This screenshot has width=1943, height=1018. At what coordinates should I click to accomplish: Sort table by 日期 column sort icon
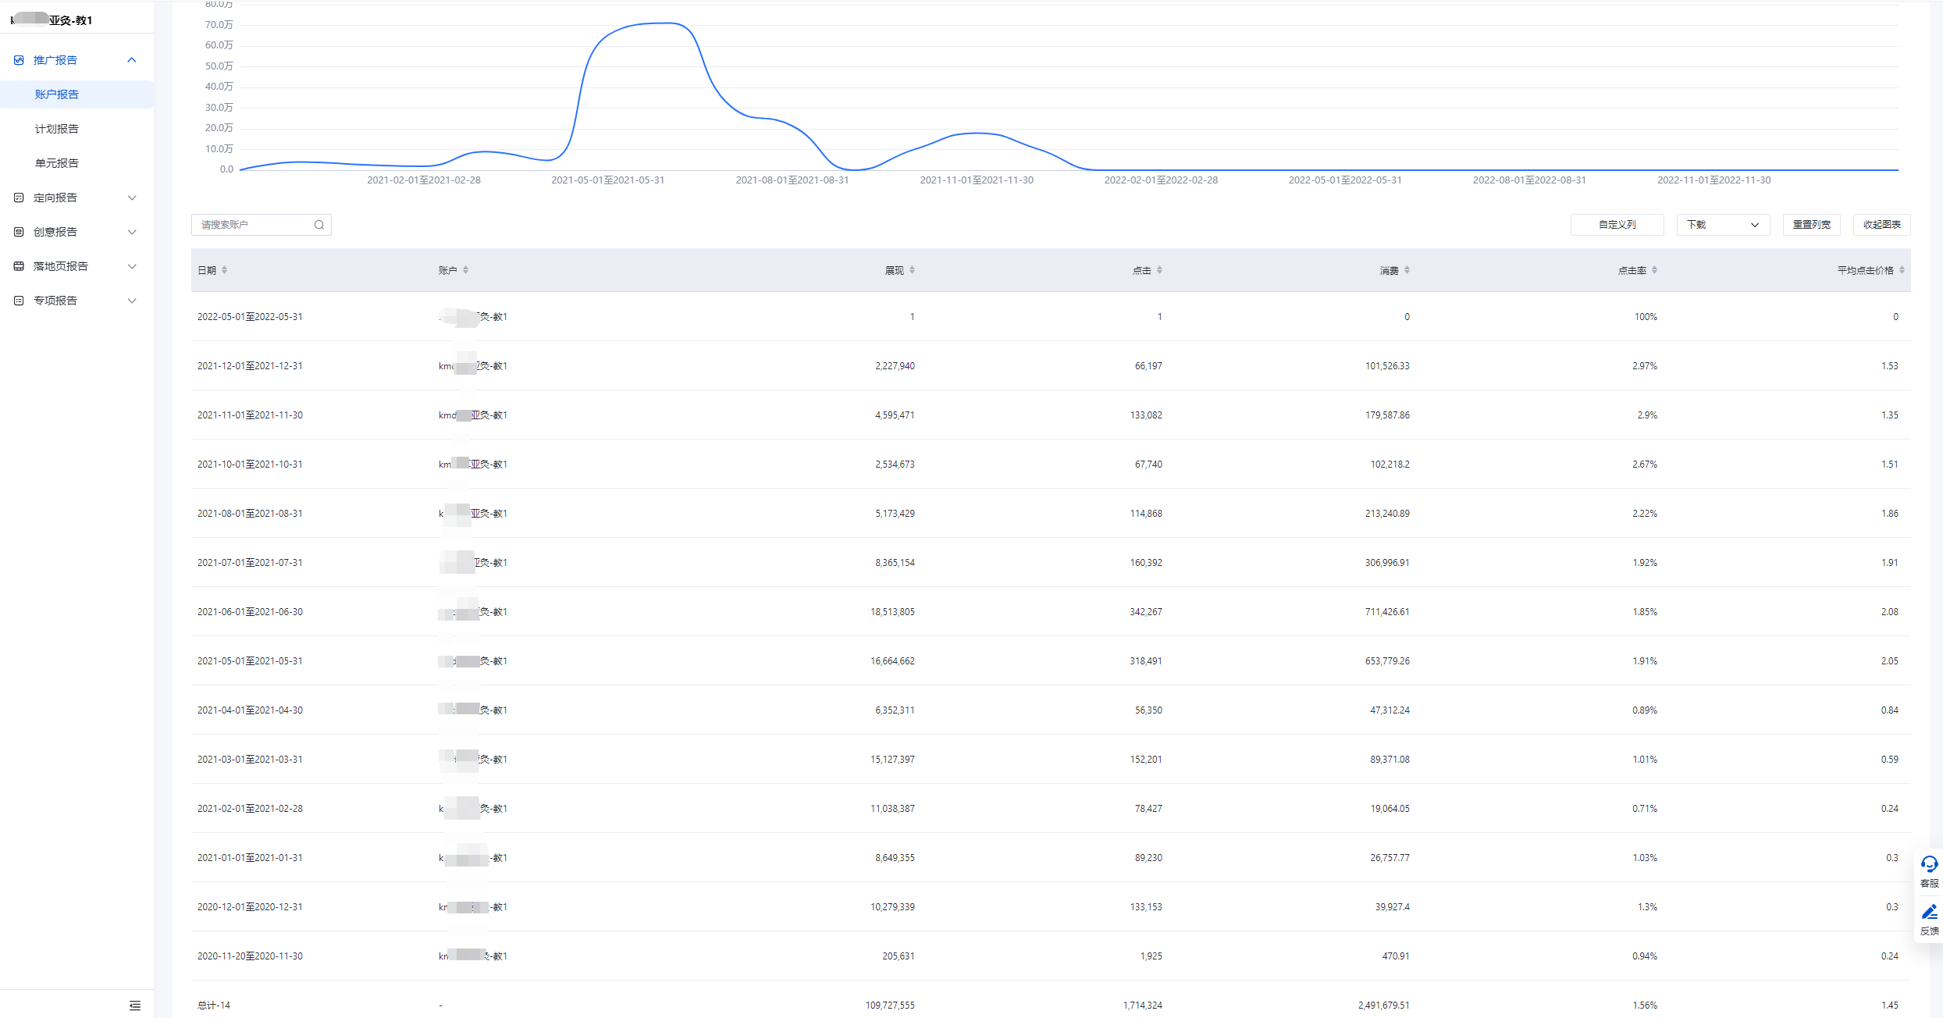(224, 270)
